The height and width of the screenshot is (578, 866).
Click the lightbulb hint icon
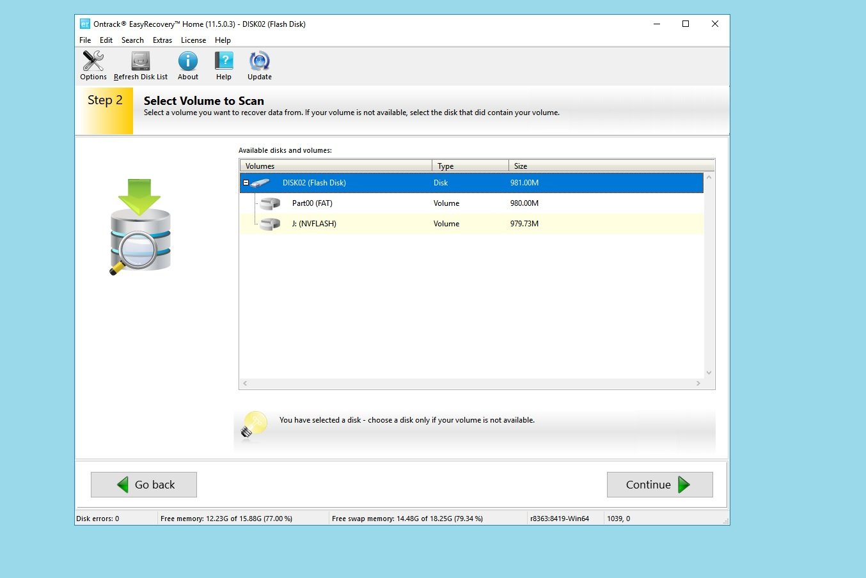pos(254,423)
